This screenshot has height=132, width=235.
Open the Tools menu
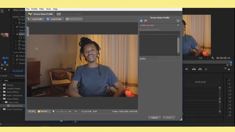coord(48,9)
